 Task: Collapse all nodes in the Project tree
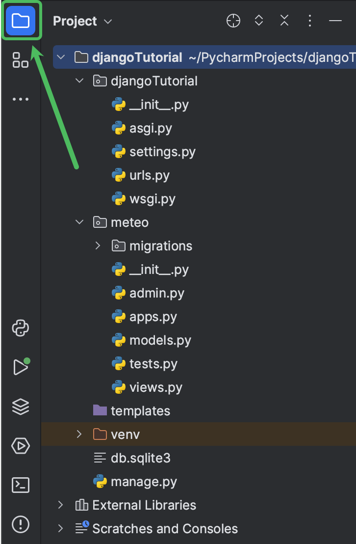click(284, 21)
